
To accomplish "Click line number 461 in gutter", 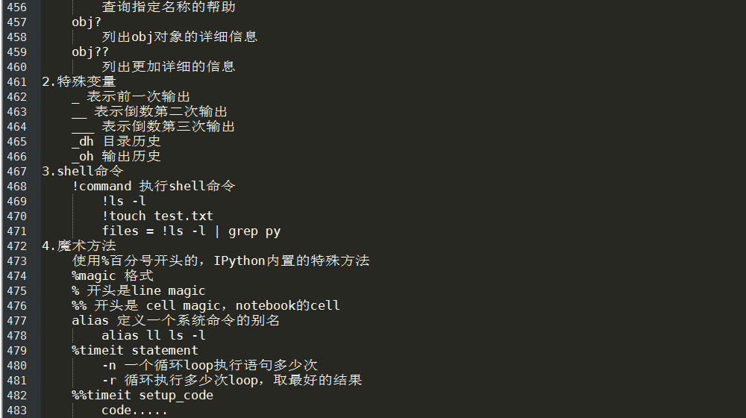I will 16,82.
